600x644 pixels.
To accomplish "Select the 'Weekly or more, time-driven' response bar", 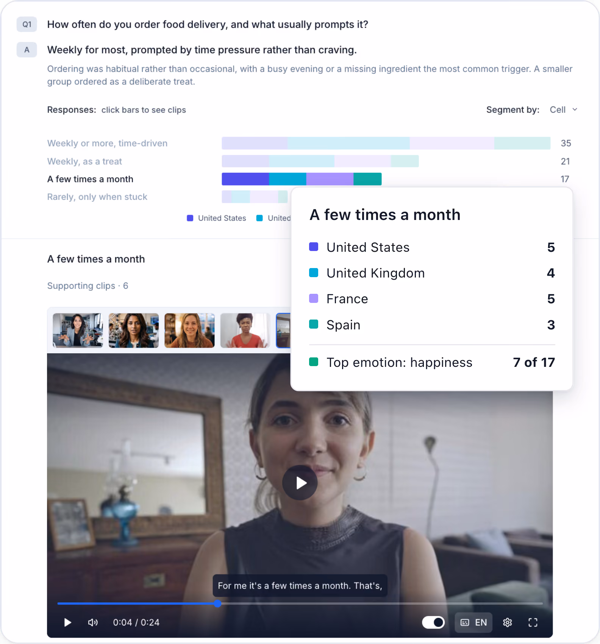I will pos(386,143).
